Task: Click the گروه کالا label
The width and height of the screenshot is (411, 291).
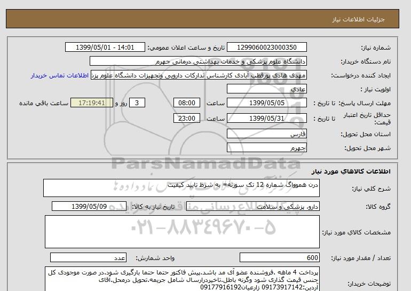Action: pyautogui.click(x=378, y=207)
